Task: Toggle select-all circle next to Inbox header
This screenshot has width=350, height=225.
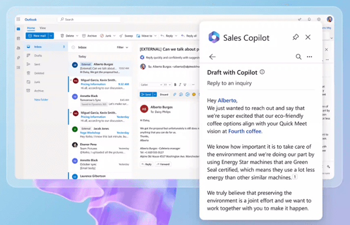Action: coord(73,47)
